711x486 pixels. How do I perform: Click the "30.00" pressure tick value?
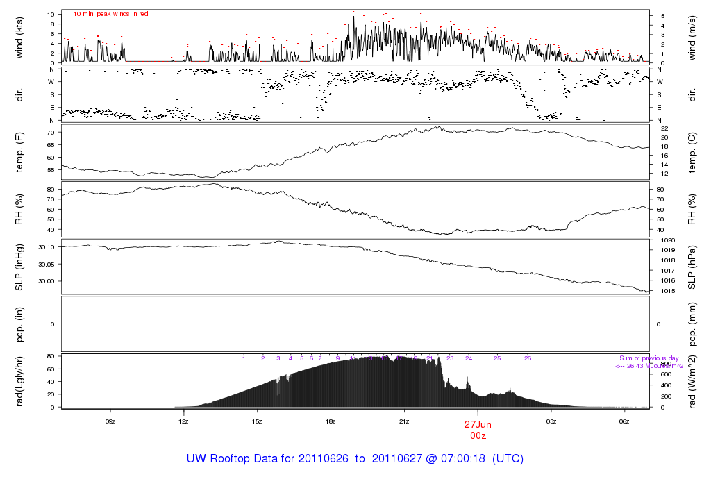pos(47,281)
